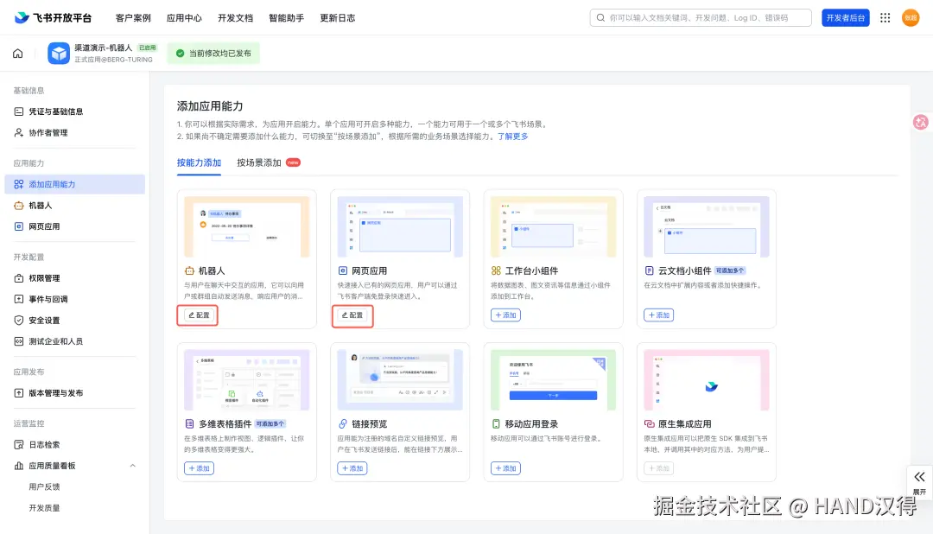
Task: Click the 飞书开放平台 logo
Action: [x=53, y=18]
